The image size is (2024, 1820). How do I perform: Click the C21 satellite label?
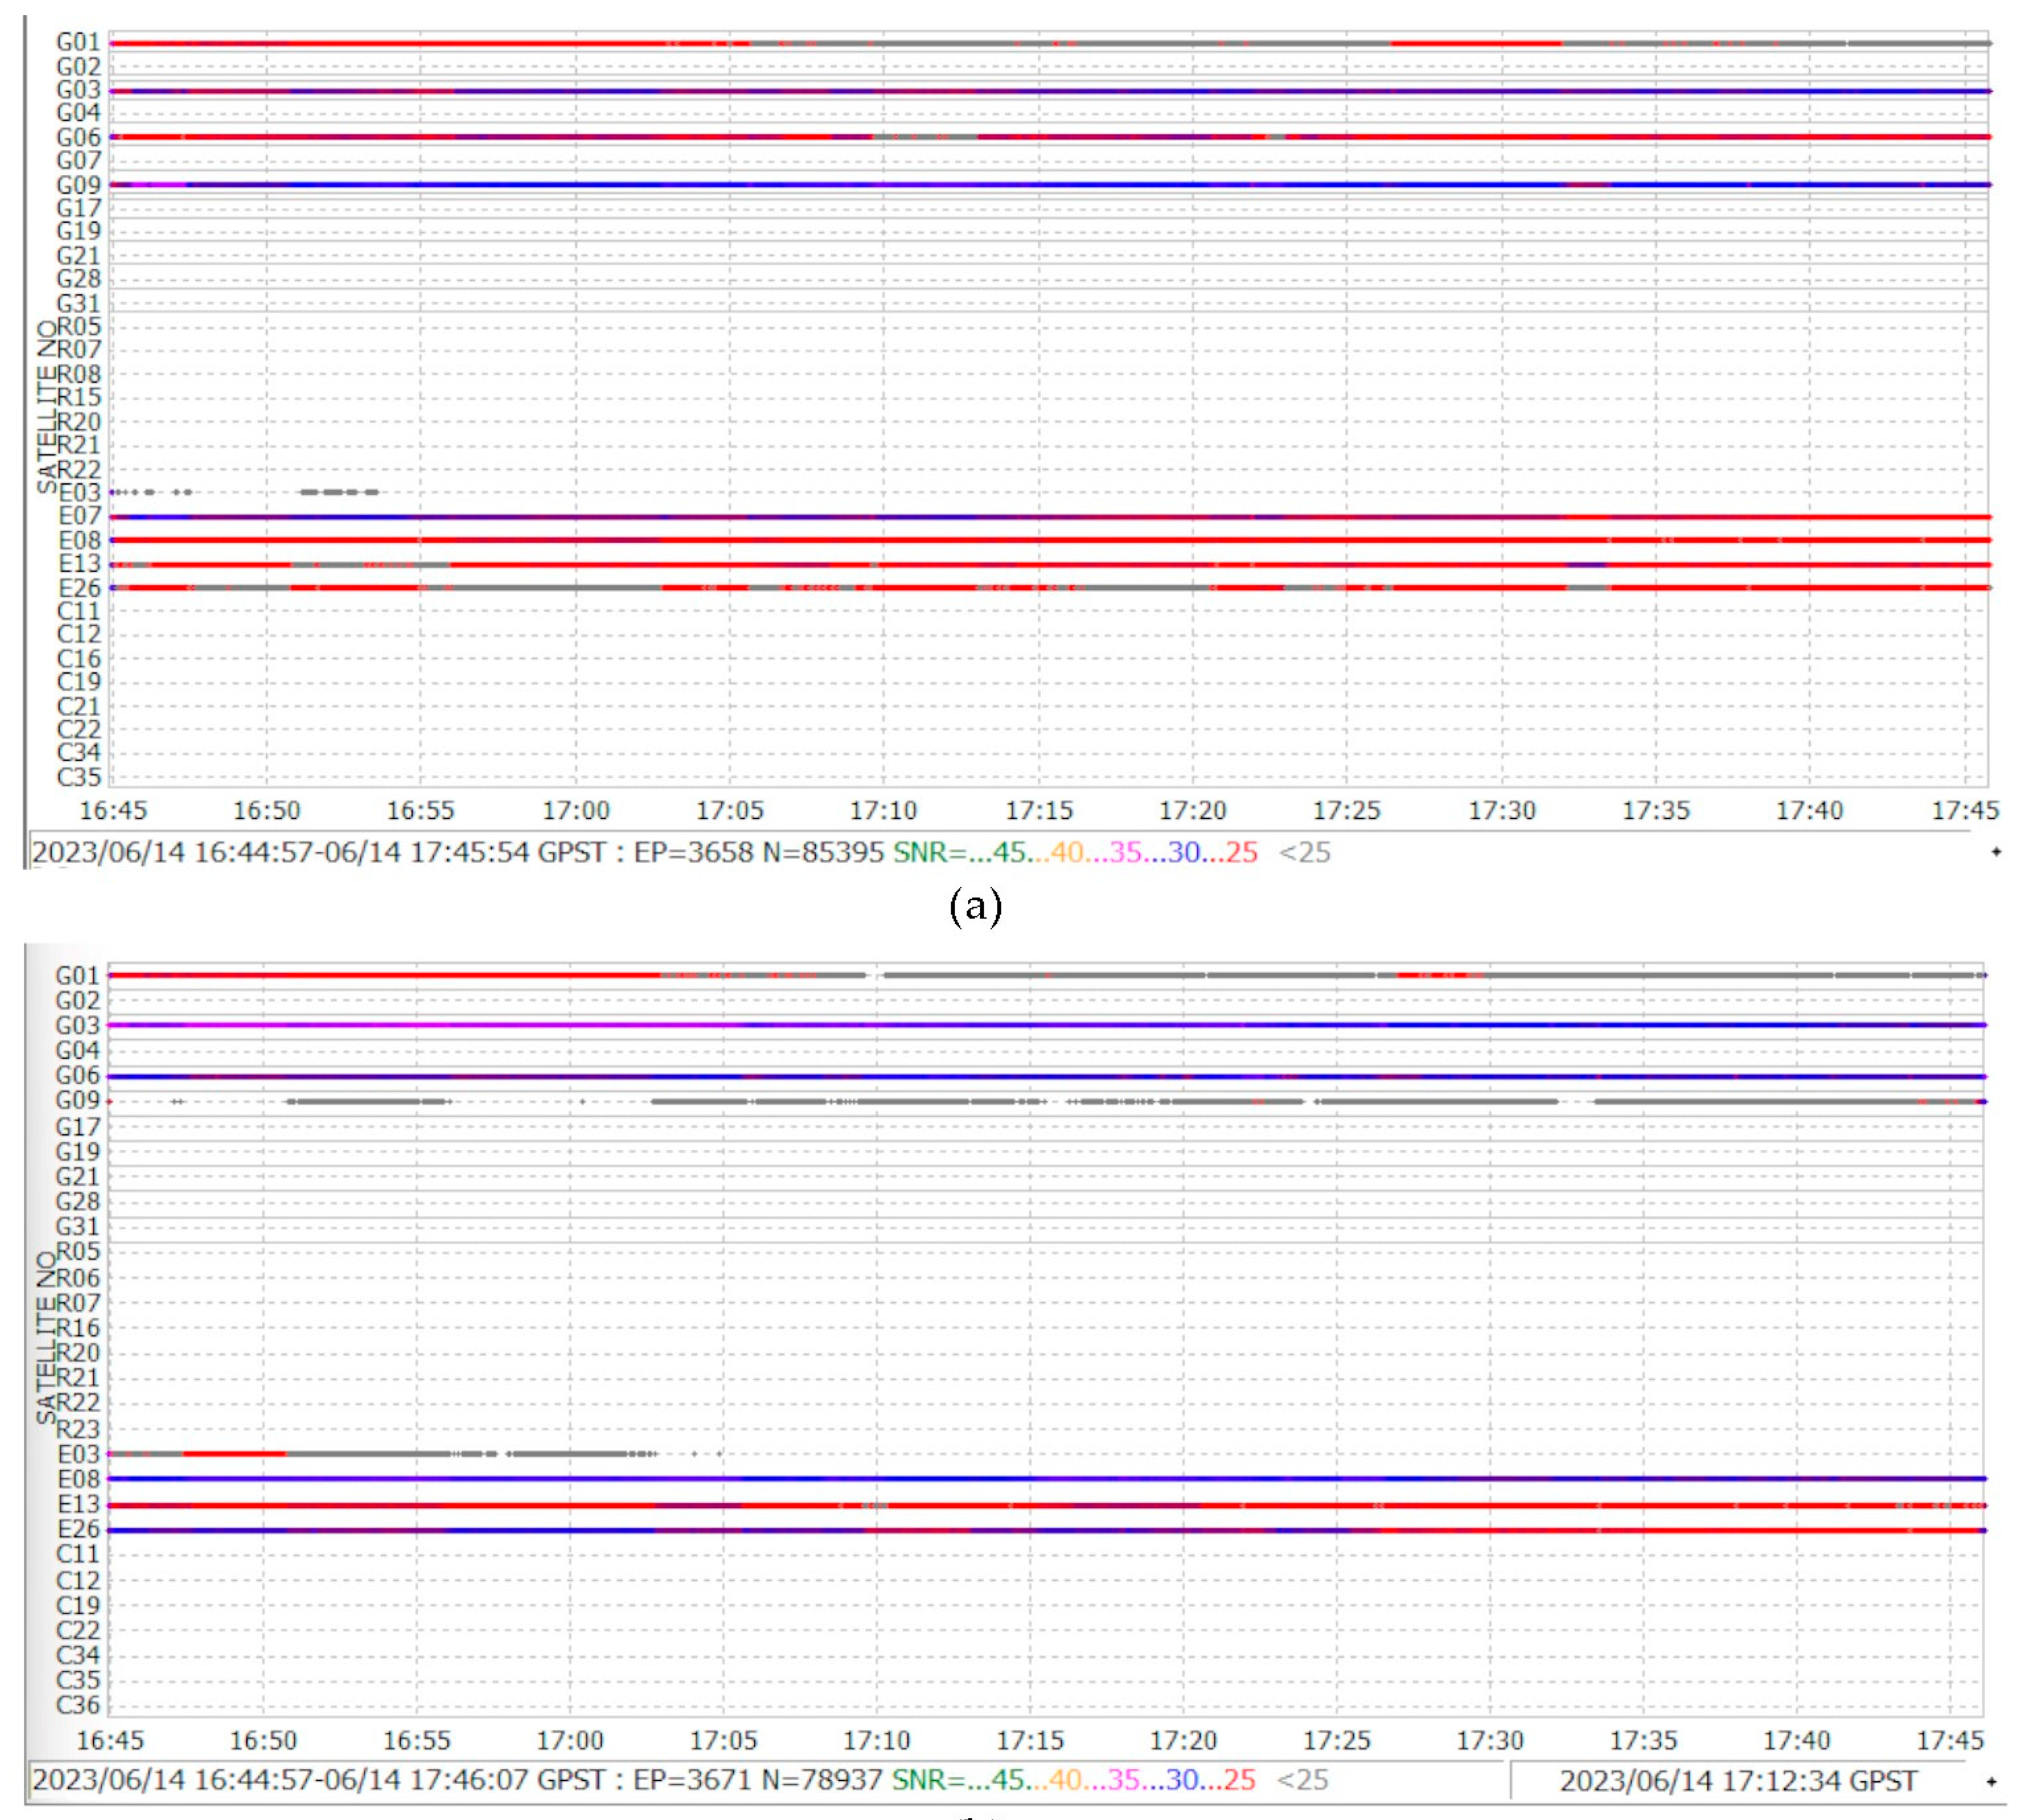[79, 706]
